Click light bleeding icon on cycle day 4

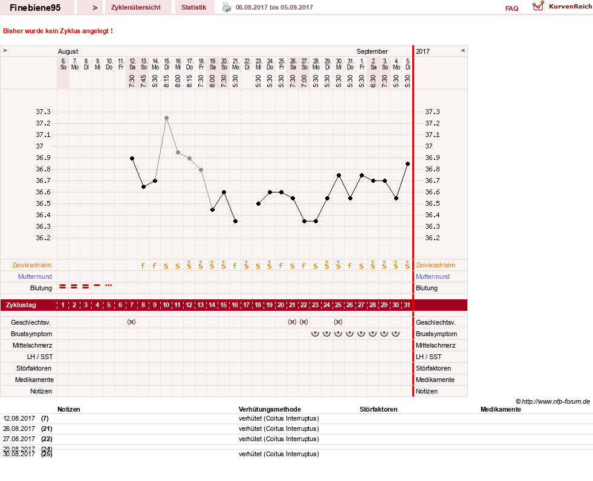(97, 285)
